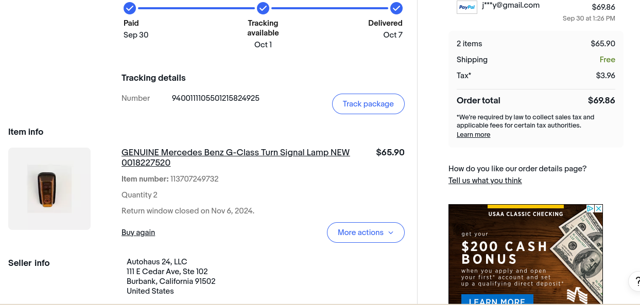640x305 pixels.
Task: Click the Delivered step checkmark icon
Action: [x=396, y=8]
